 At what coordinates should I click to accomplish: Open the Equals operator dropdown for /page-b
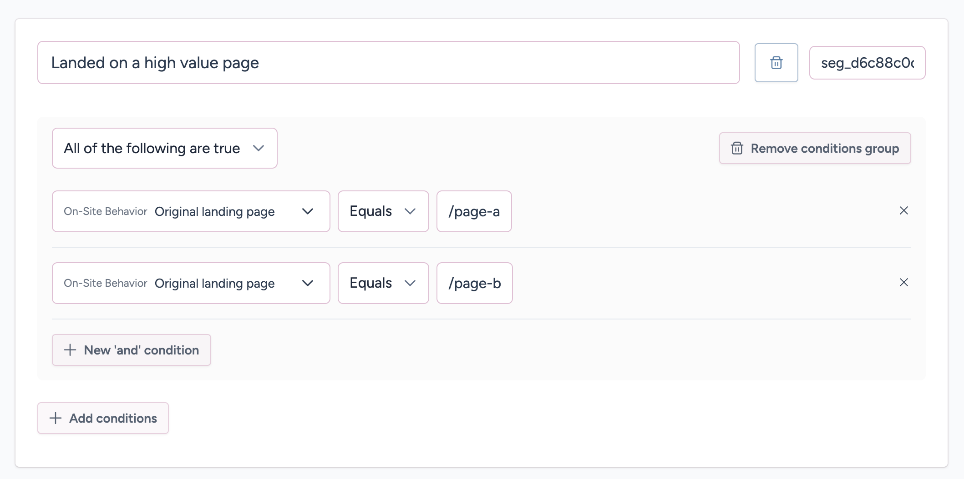pyautogui.click(x=383, y=283)
